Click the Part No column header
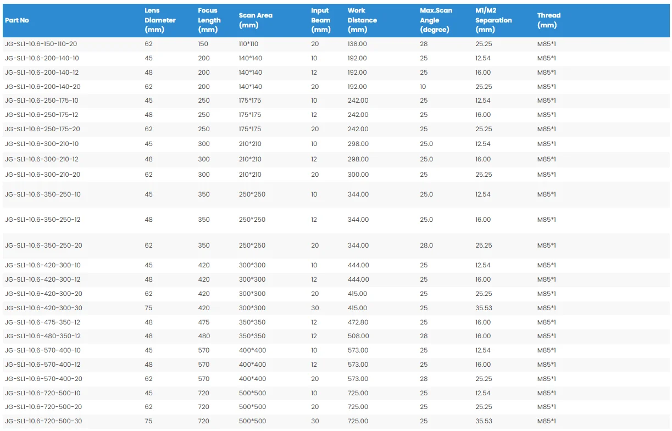 click(17, 20)
